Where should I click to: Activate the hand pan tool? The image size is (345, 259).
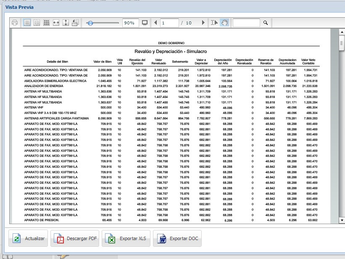pos(224,23)
